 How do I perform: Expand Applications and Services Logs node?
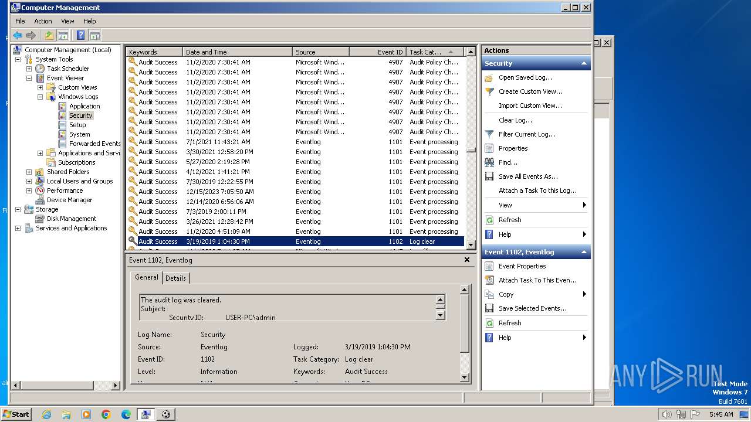pyautogui.click(x=40, y=153)
